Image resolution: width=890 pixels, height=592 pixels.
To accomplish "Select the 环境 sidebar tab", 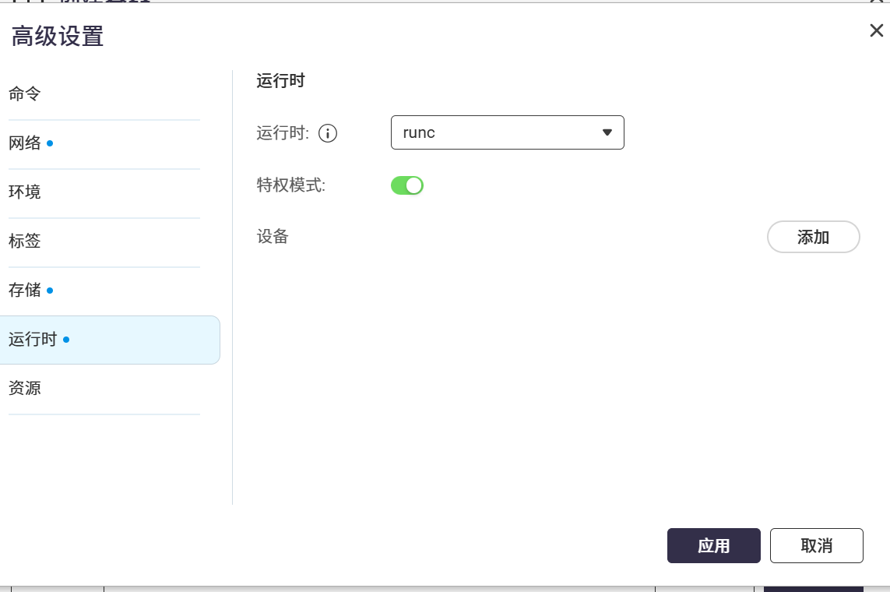I will tap(25, 192).
